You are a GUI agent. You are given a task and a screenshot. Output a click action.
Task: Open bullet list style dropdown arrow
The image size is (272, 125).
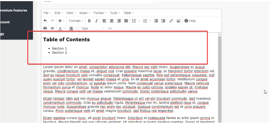(139, 21)
